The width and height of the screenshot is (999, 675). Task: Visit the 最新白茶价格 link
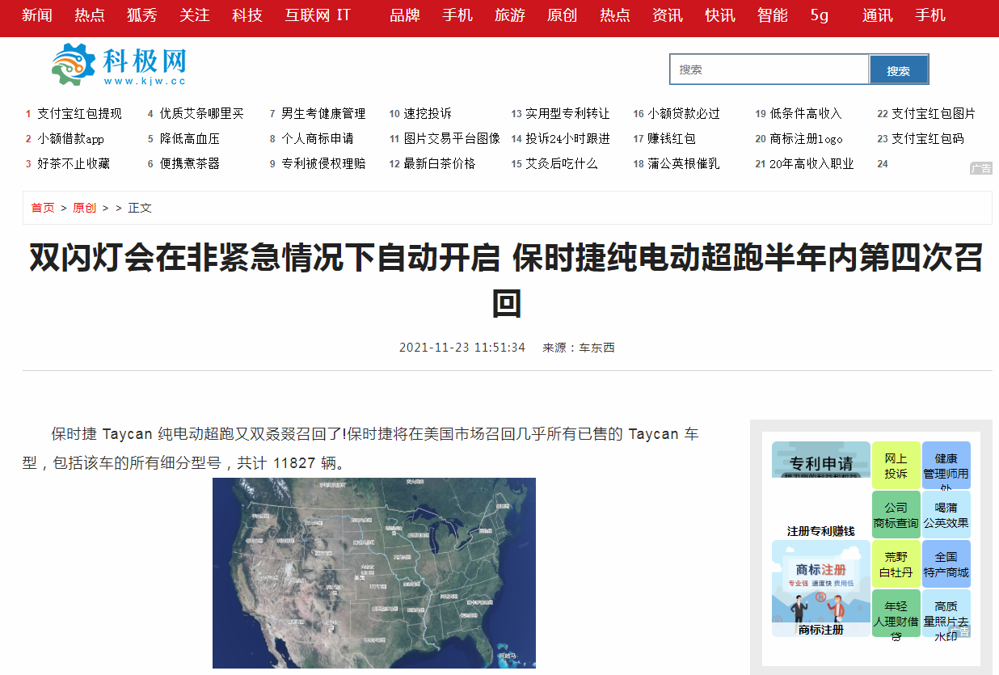pyautogui.click(x=440, y=164)
